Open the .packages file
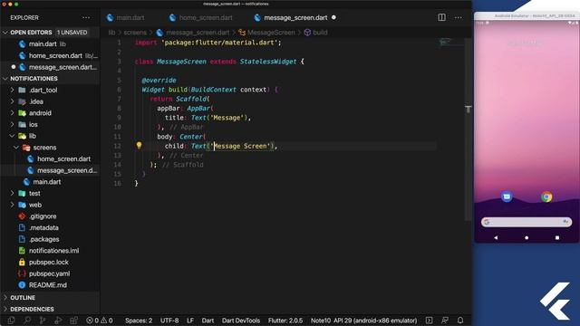 44,239
